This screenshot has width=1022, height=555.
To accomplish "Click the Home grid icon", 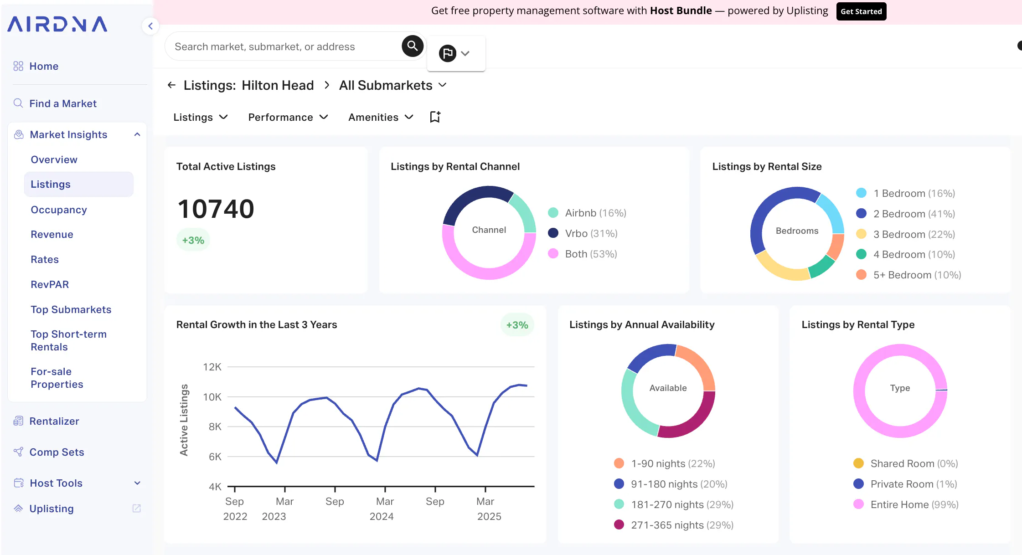I will click(18, 66).
